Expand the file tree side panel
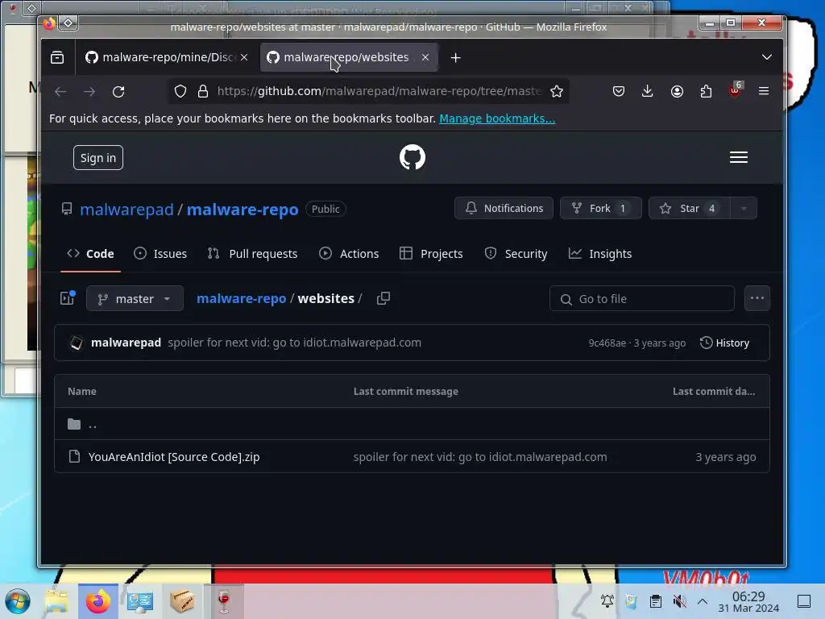825x619 pixels. tap(68, 298)
